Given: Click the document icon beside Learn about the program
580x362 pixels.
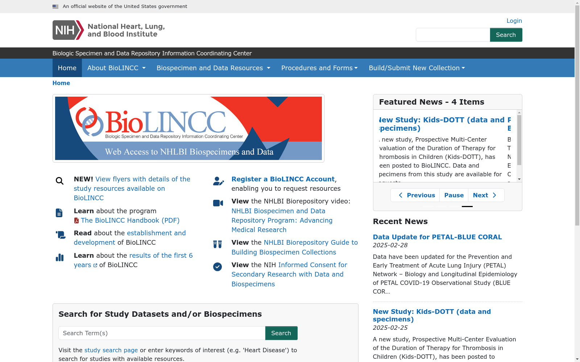Looking at the screenshot, I should 59,213.
